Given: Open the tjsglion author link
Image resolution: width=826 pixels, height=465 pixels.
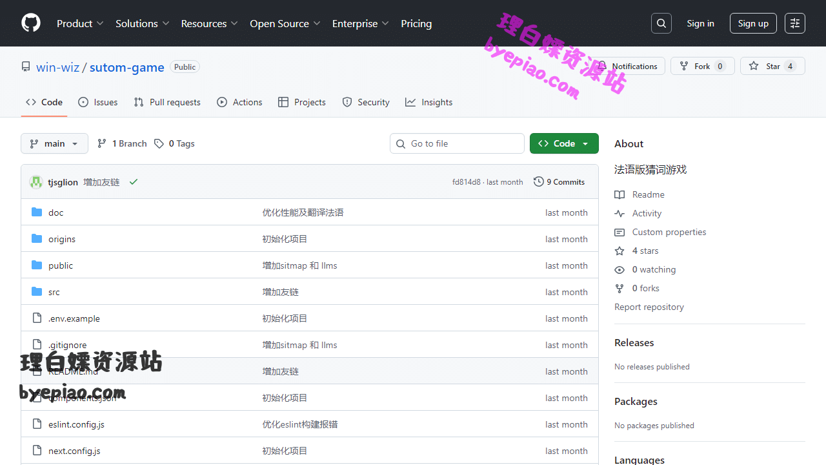Looking at the screenshot, I should (63, 182).
